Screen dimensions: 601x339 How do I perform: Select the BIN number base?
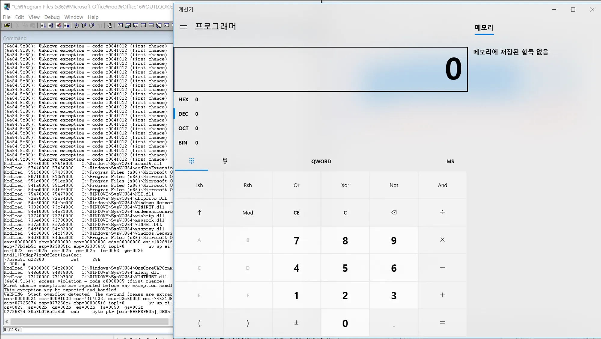pyautogui.click(x=183, y=143)
